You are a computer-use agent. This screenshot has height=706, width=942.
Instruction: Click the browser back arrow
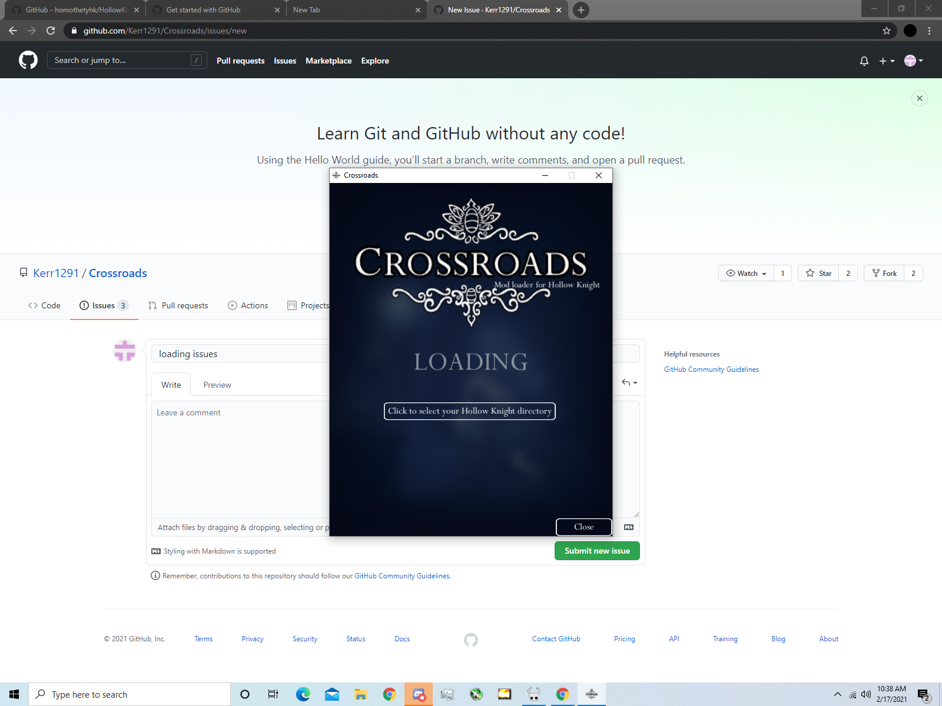click(x=13, y=31)
